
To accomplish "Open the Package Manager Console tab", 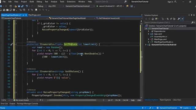I will [x=27, y=104].
